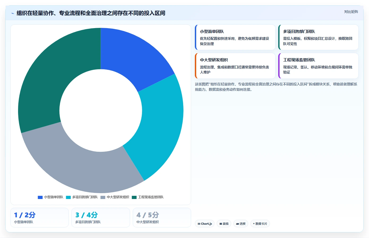Open the 多项目跨部门团队 info card
Image resolution: width=369 pixels, height=238 pixels.
coord(318,37)
